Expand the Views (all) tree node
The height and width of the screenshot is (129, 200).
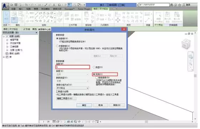4,37
